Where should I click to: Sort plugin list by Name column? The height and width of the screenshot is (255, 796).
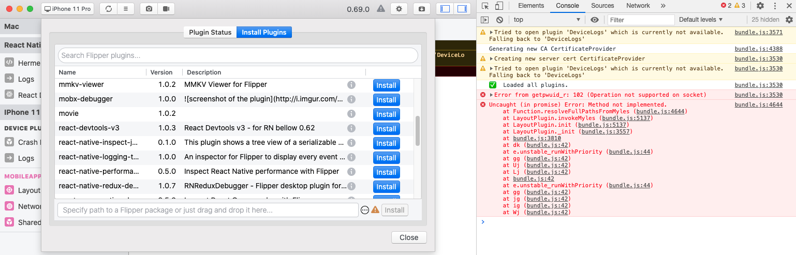click(67, 72)
